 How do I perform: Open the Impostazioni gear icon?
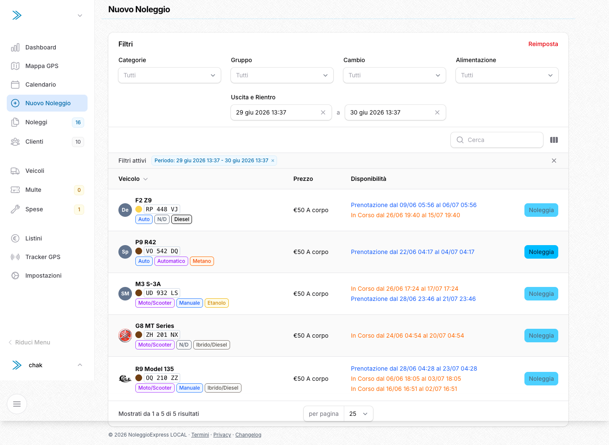[15, 276]
